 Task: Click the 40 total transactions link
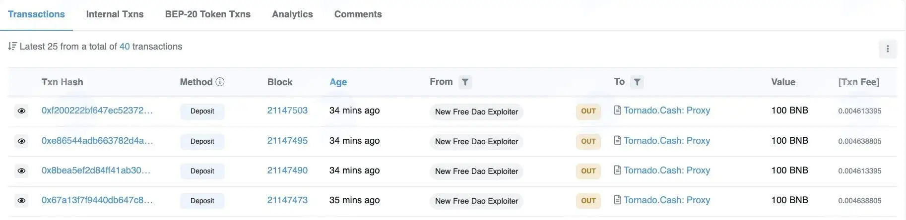click(x=125, y=47)
